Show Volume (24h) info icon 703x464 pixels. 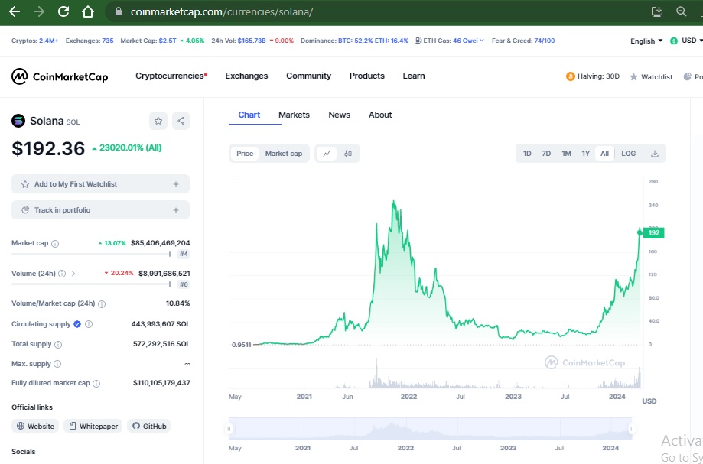coord(62,274)
